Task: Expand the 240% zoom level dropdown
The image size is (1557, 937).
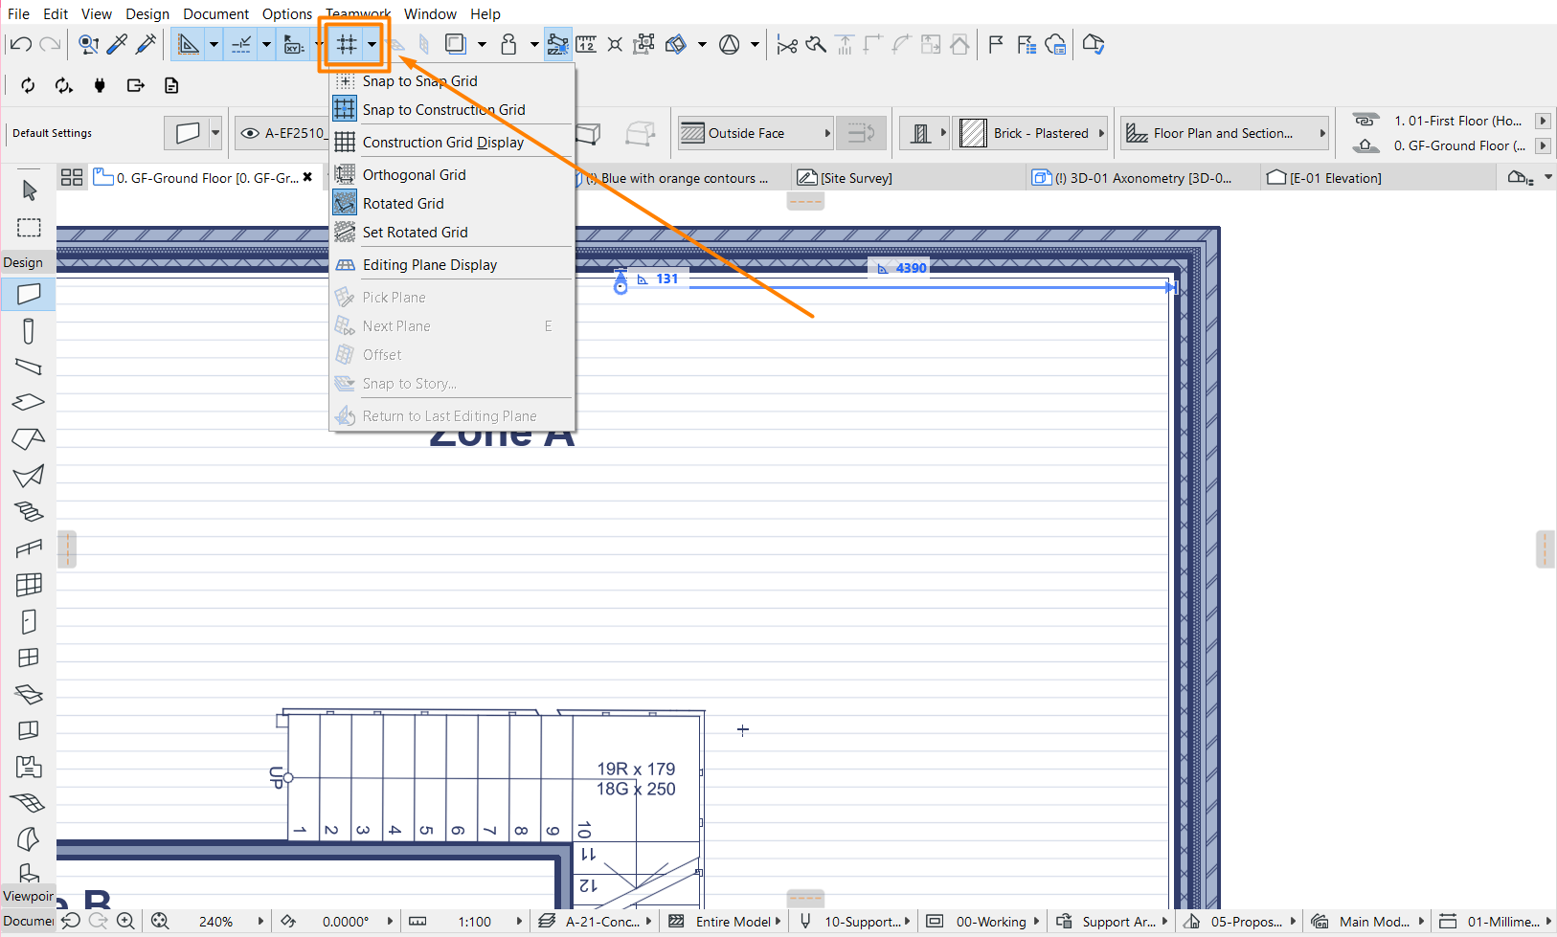Action: pyautogui.click(x=260, y=922)
